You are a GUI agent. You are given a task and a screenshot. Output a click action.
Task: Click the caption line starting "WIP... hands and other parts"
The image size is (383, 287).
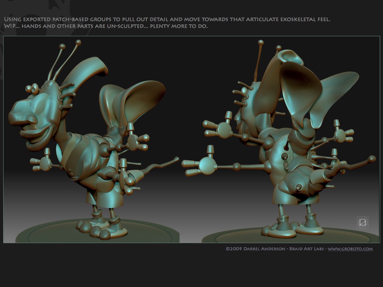tap(106, 26)
